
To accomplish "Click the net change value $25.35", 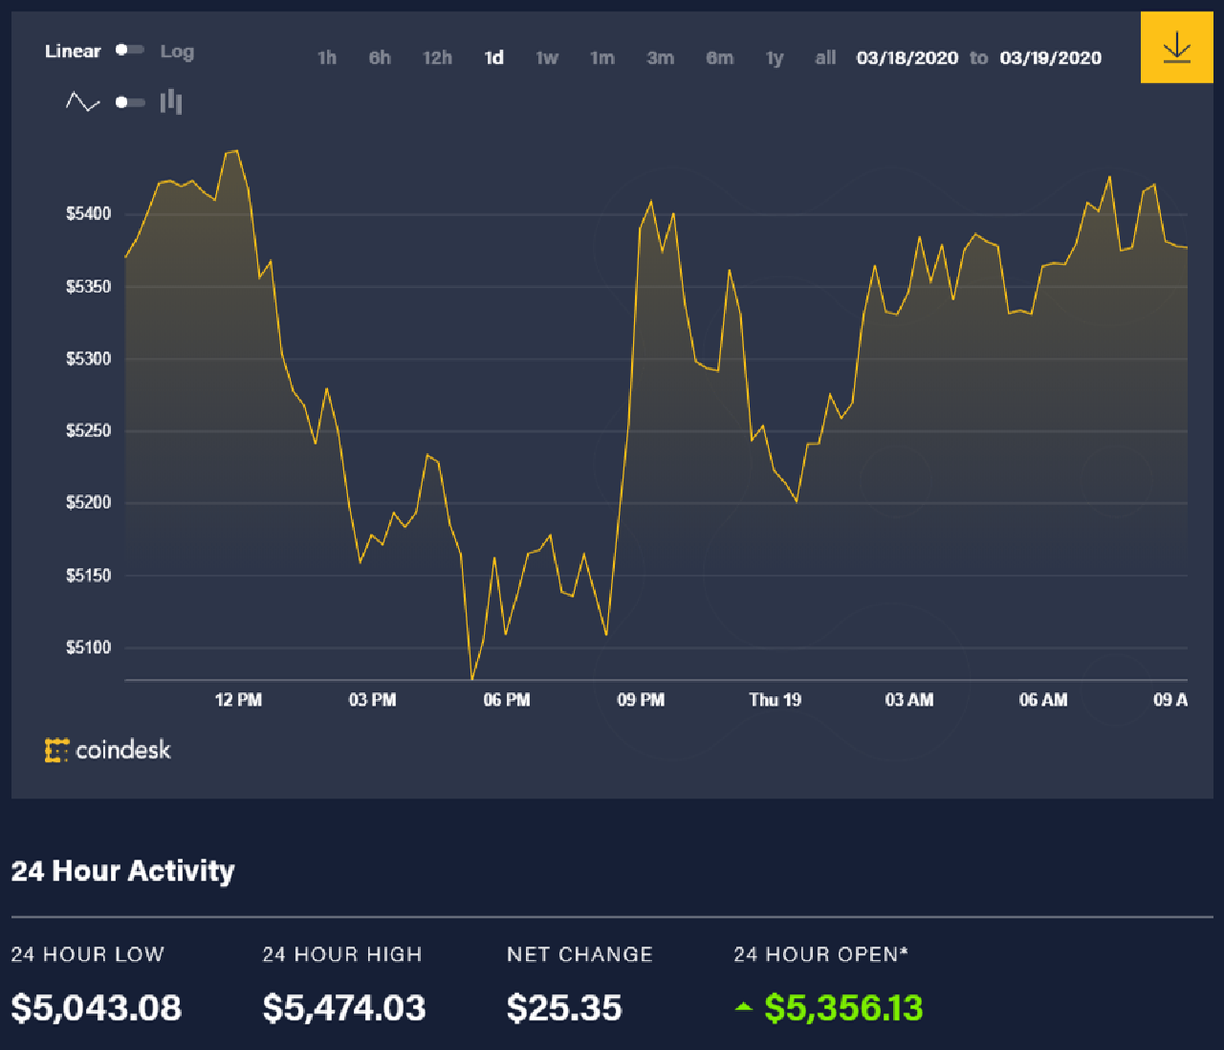I will [x=564, y=1008].
